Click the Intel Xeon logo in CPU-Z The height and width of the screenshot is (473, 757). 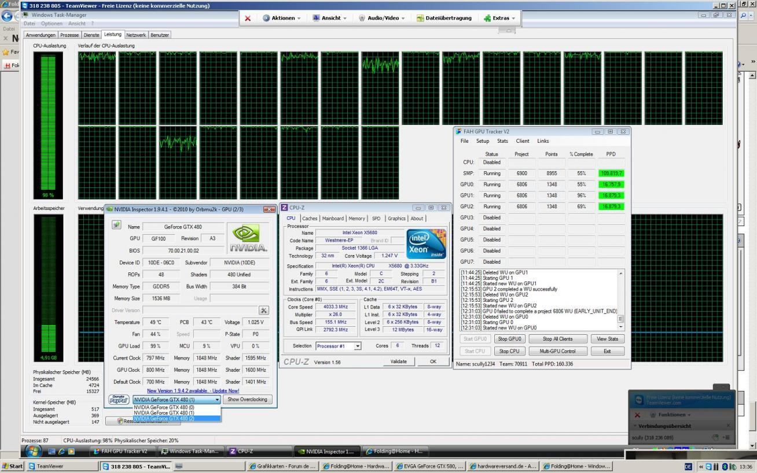point(425,244)
